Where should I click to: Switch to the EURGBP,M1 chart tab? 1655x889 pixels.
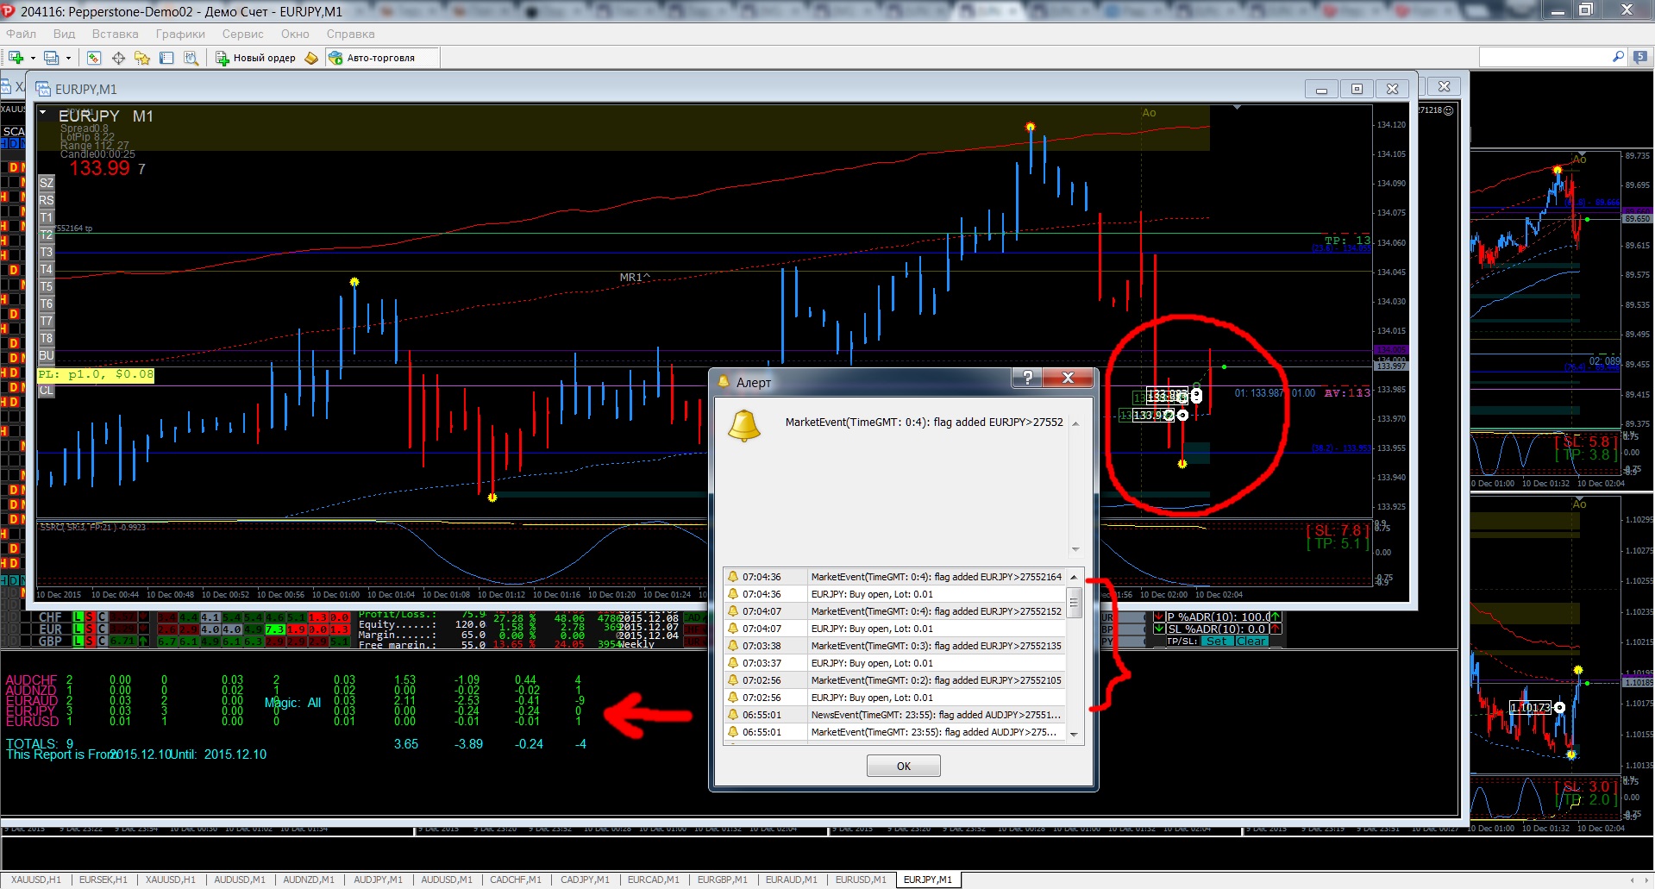point(723,880)
